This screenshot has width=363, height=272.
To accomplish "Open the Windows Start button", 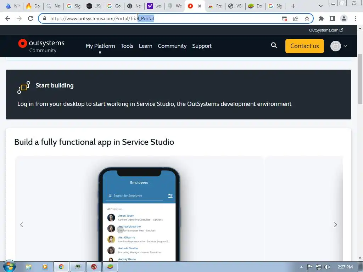I will tap(9, 266).
